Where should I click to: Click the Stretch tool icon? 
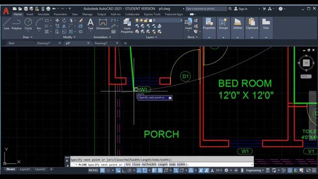point(58,32)
